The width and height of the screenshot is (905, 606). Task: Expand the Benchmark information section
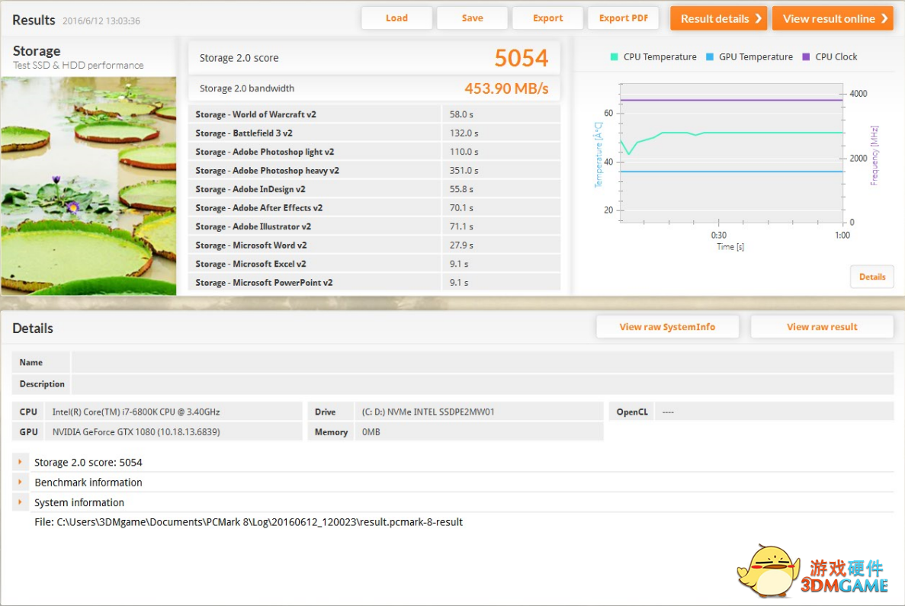tap(20, 482)
